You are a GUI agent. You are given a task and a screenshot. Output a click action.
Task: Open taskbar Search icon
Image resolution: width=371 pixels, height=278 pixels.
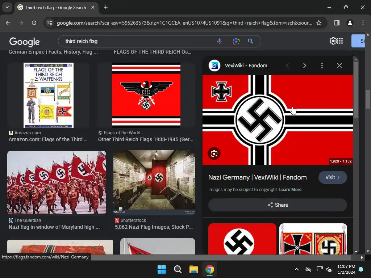(178, 269)
